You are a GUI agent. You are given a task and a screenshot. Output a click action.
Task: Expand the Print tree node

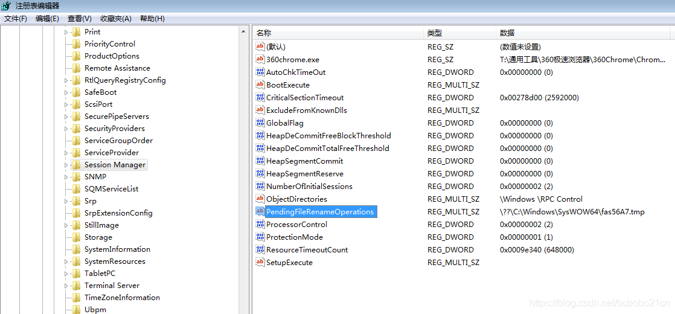(66, 32)
